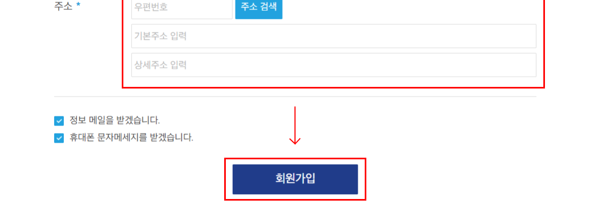590x221 pixels.
Task: Click the 주소 field label
Action: point(63,6)
